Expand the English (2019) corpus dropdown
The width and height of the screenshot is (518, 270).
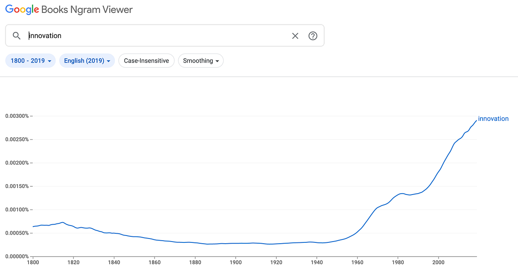[87, 61]
